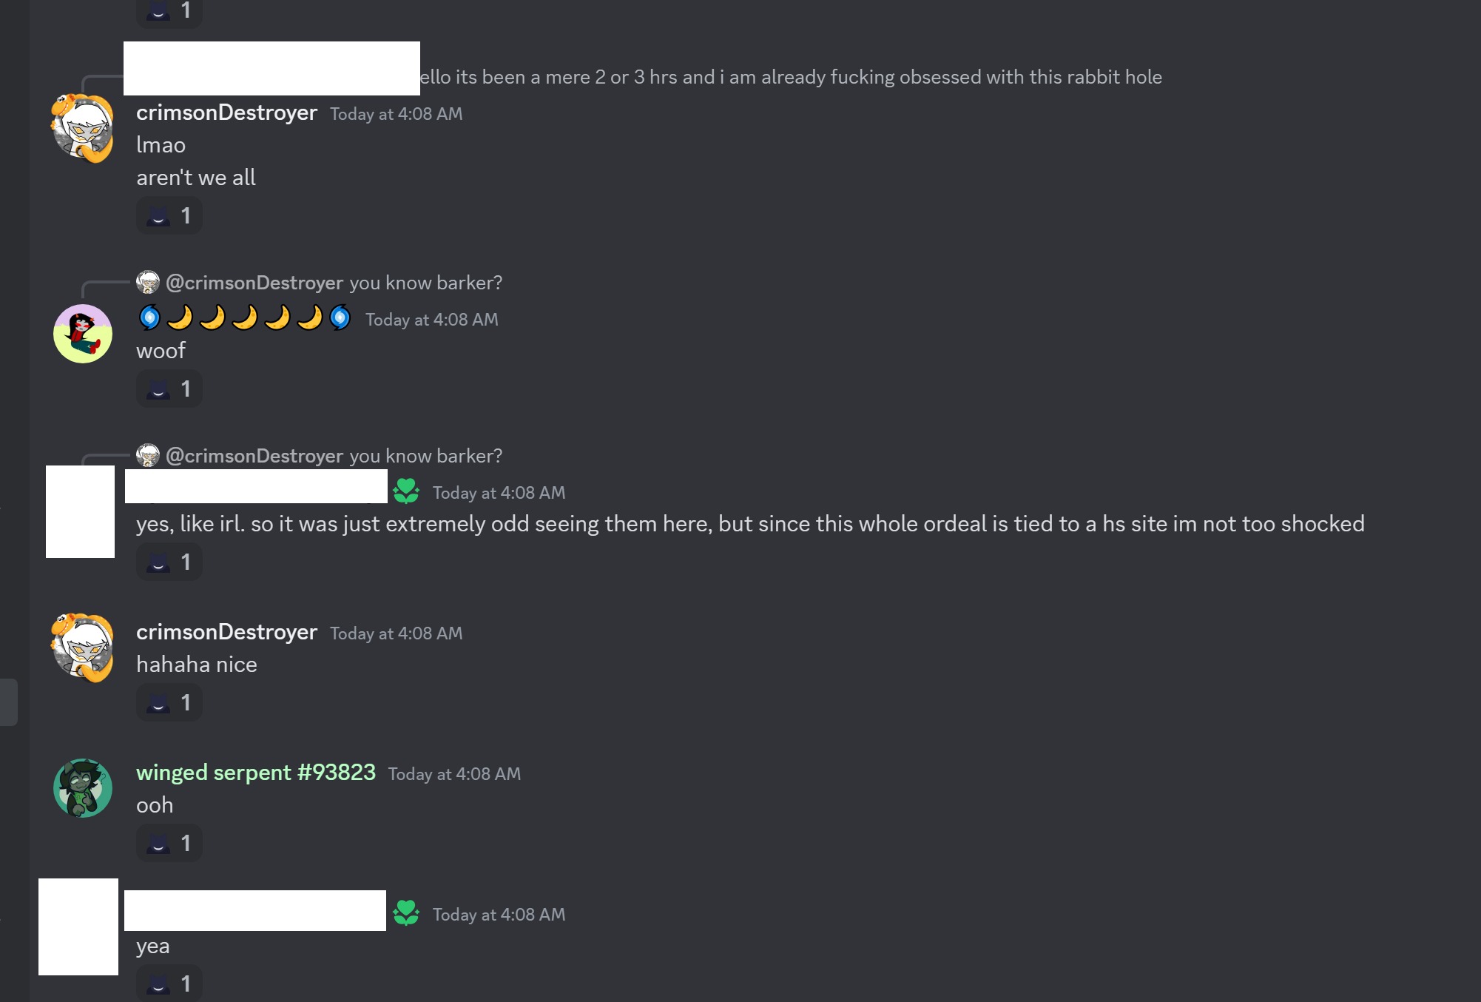This screenshot has height=1002, width=1481.
Task: Toggle the reaction below the "ooh" message
Action: tap(169, 844)
